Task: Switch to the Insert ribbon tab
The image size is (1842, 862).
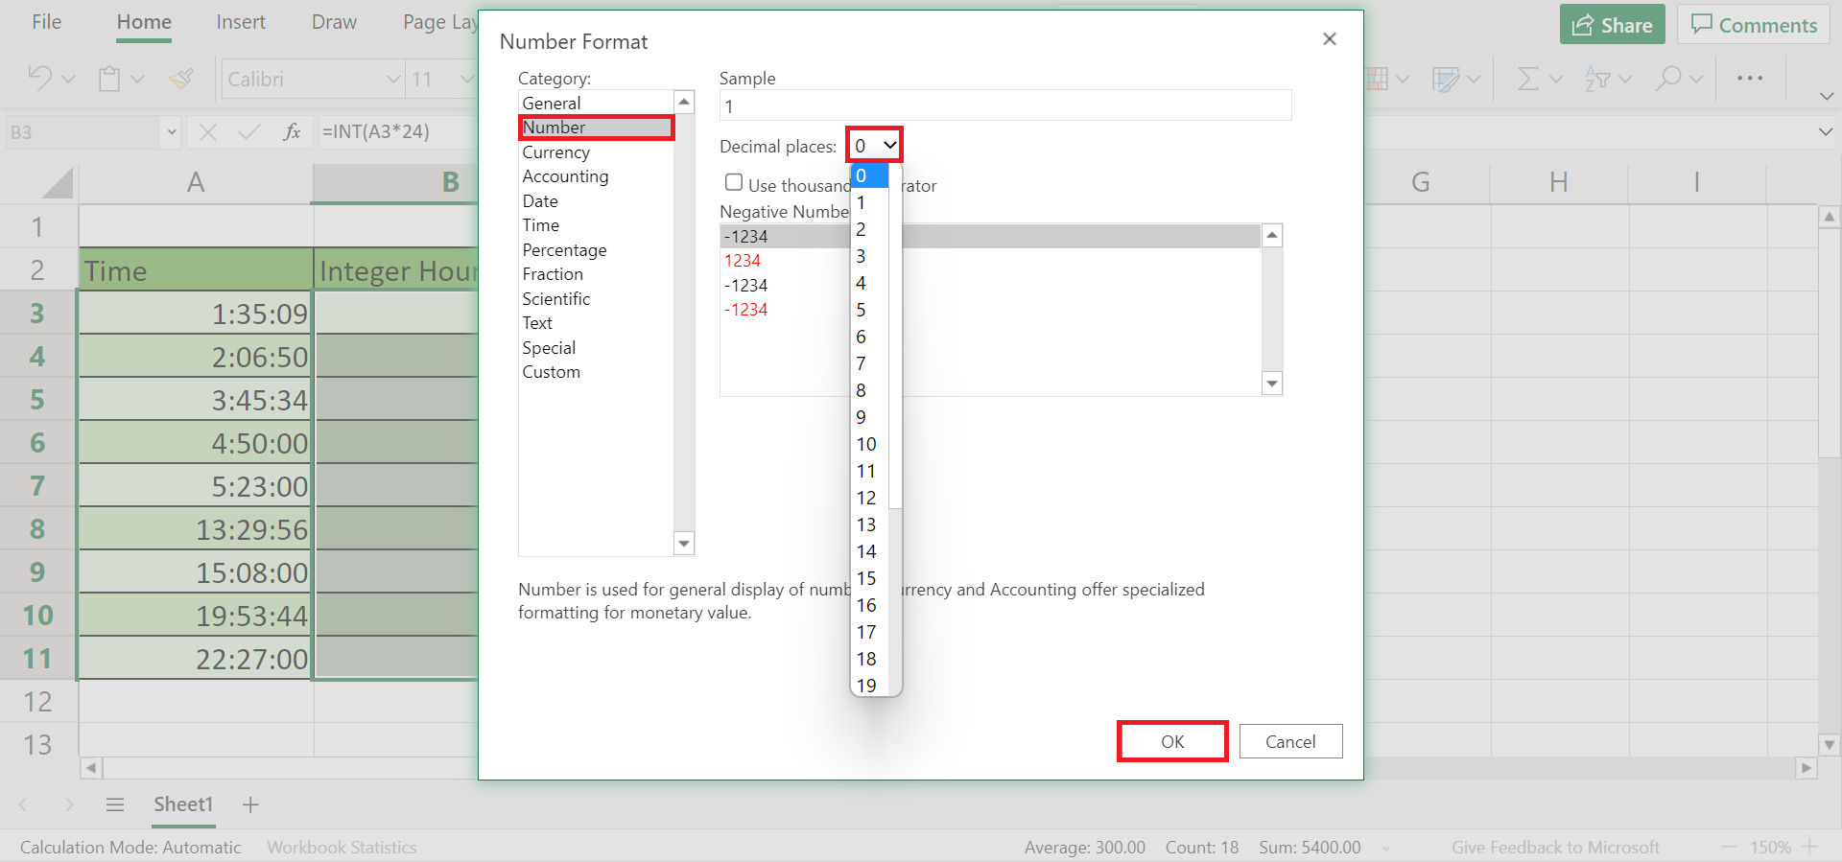Action: tap(241, 22)
